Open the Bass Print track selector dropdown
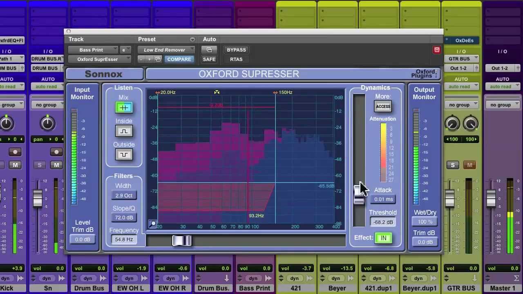523x294 pixels. [93, 50]
